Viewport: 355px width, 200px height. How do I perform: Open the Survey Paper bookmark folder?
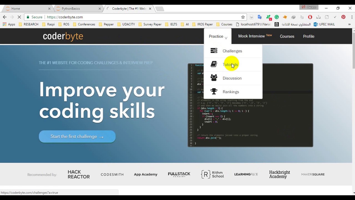tap(150, 24)
